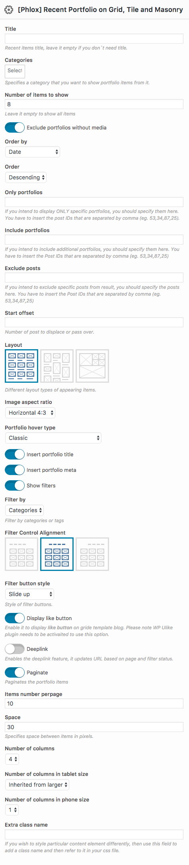
Task: Choose center filter control alignment icon
Action: (57, 554)
